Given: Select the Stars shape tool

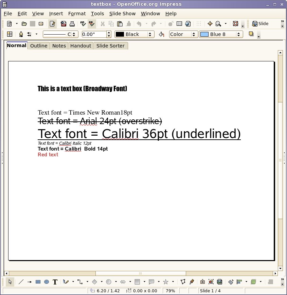Looking at the screenshot, I should [166, 282].
